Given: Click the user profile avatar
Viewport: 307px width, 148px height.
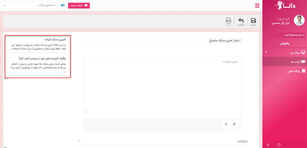Looking at the screenshot, I should click(x=299, y=20).
